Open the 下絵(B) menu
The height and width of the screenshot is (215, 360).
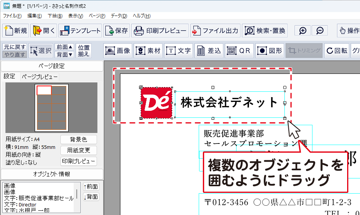coord(55,16)
